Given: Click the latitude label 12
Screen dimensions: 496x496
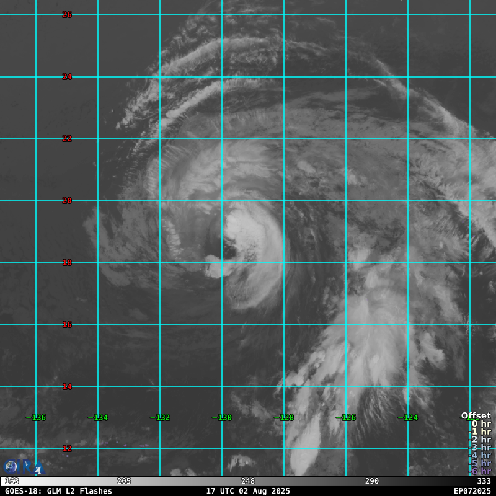Looking at the screenshot, I should tap(67, 448).
